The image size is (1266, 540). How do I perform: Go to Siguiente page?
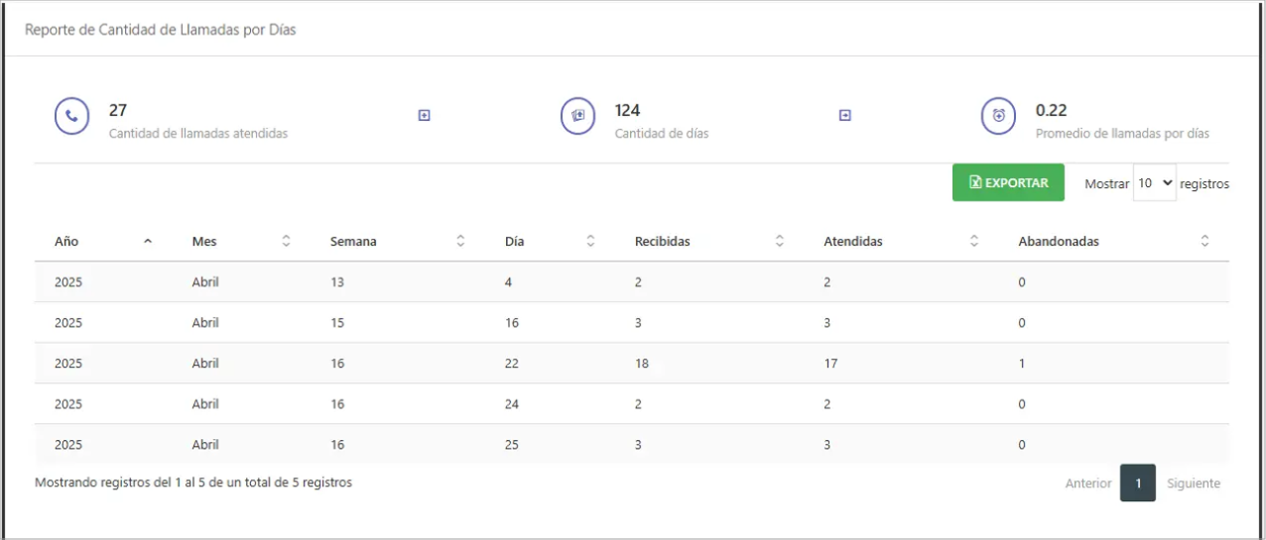(x=1194, y=484)
